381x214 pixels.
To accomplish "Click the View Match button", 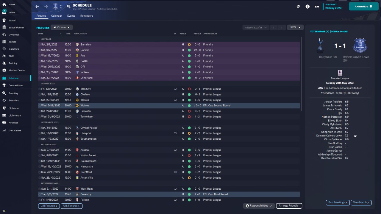I will click(x=361, y=202).
